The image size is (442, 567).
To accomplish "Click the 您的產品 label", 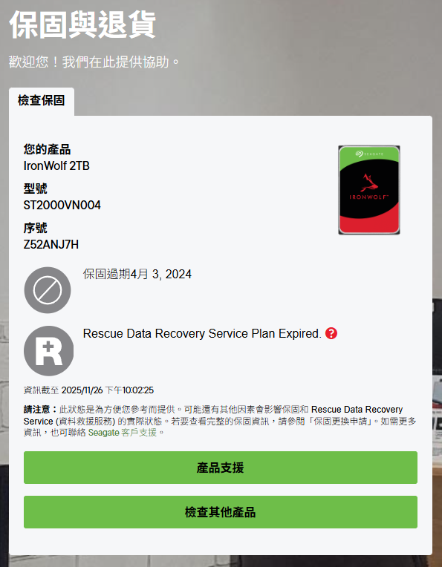I will [x=47, y=149].
